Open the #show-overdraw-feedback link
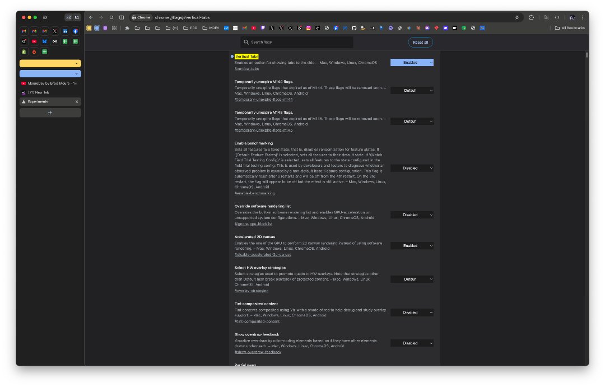 pos(258,352)
